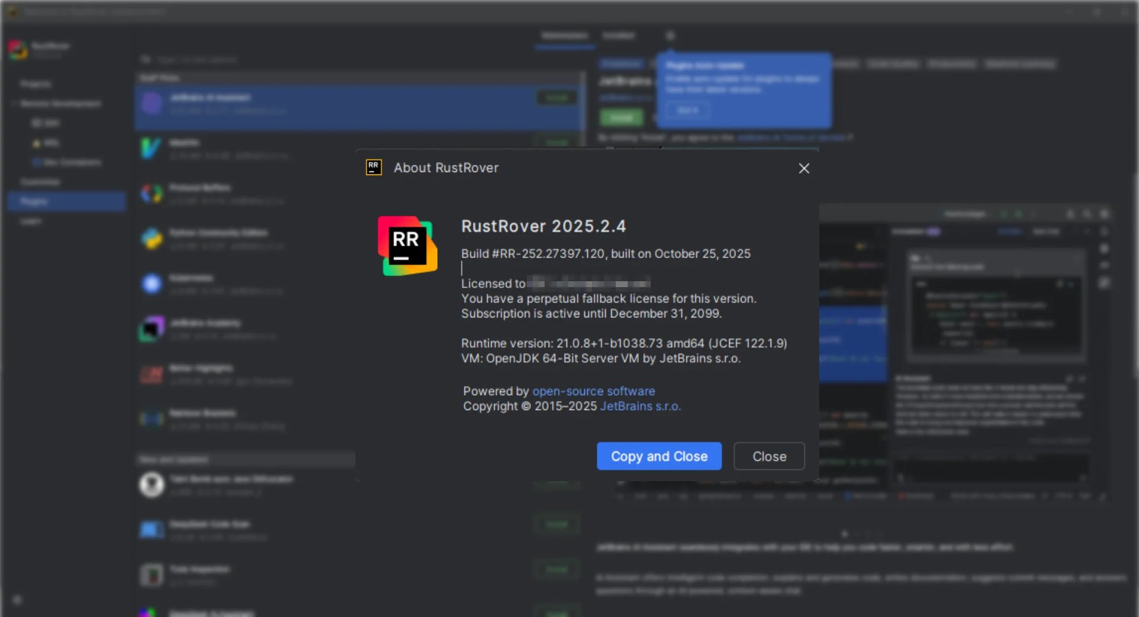Image resolution: width=1139 pixels, height=617 pixels.
Task: Click the Close button in About dialog
Action: coord(769,456)
